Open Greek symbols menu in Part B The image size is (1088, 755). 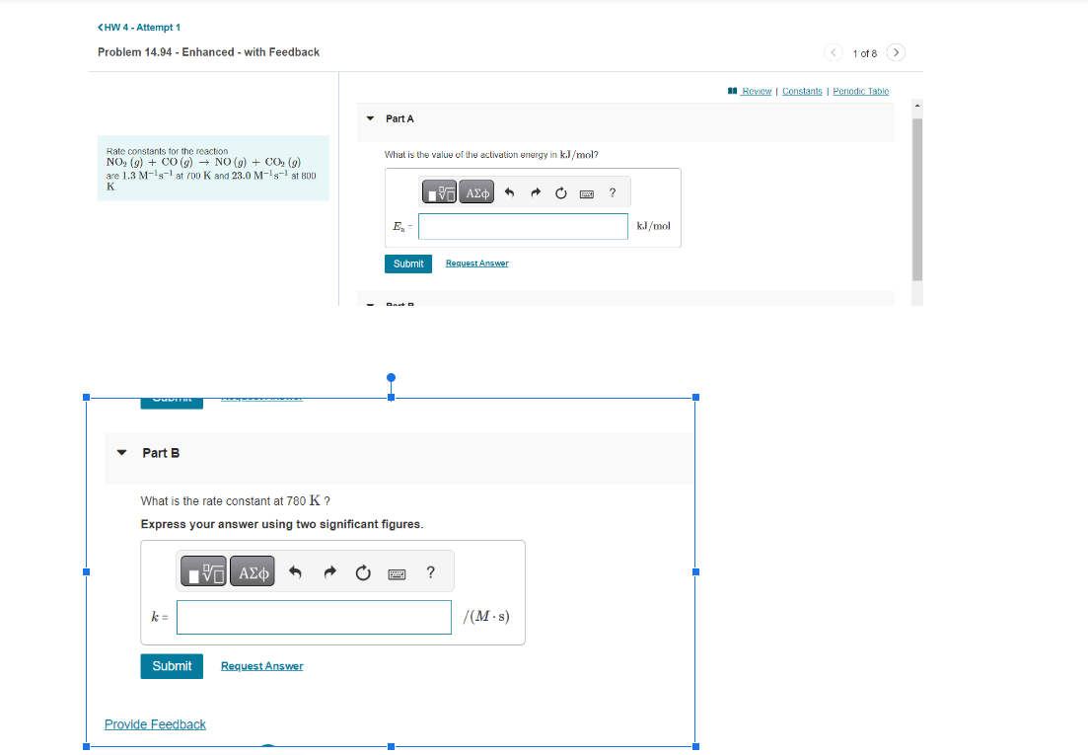253,571
